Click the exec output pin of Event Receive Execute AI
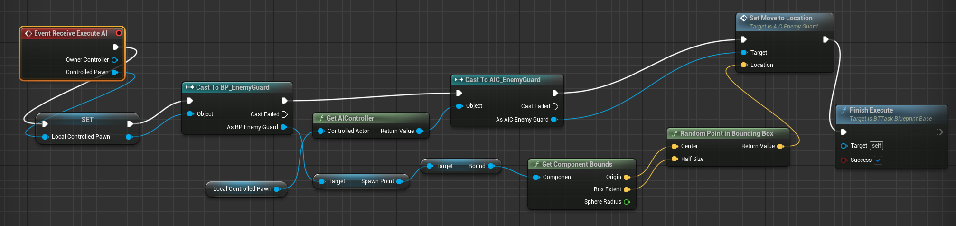Viewport: 956px width, 226px height. tap(115, 47)
